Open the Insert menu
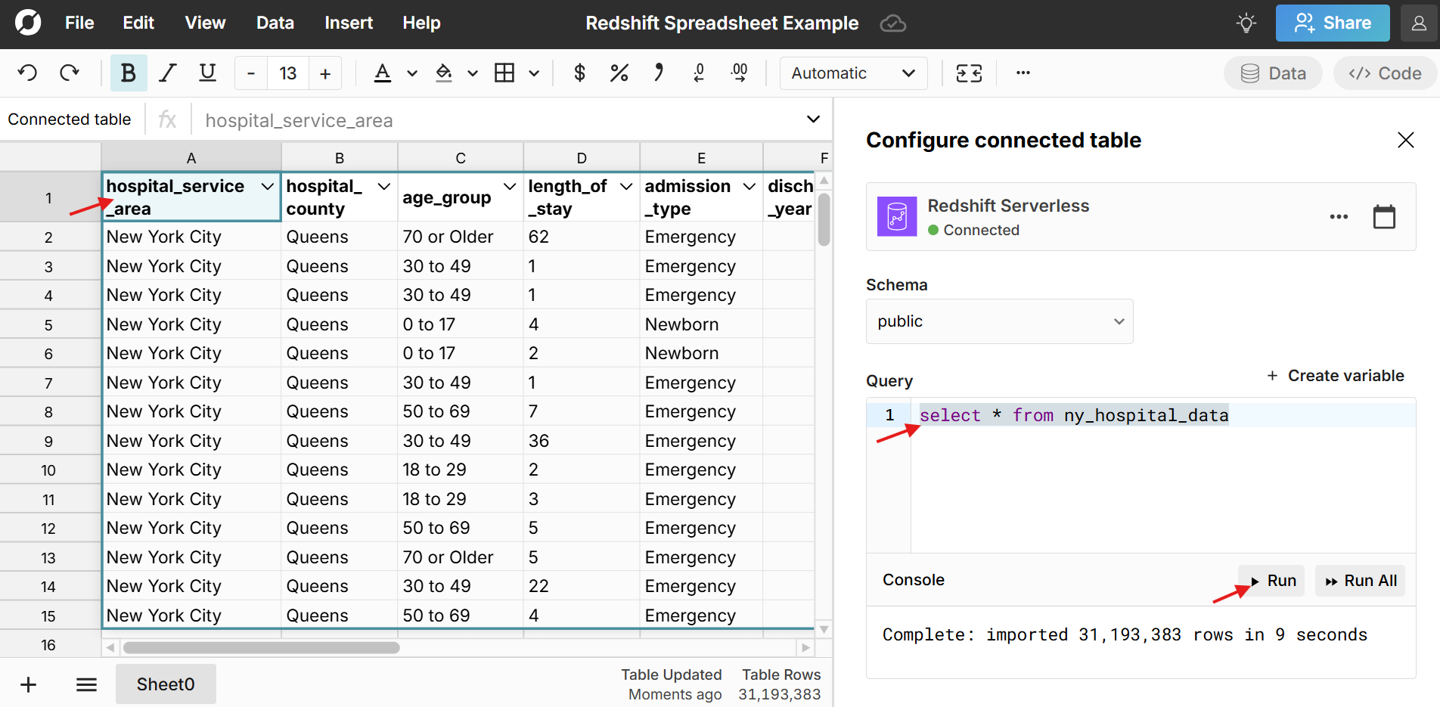 [349, 23]
